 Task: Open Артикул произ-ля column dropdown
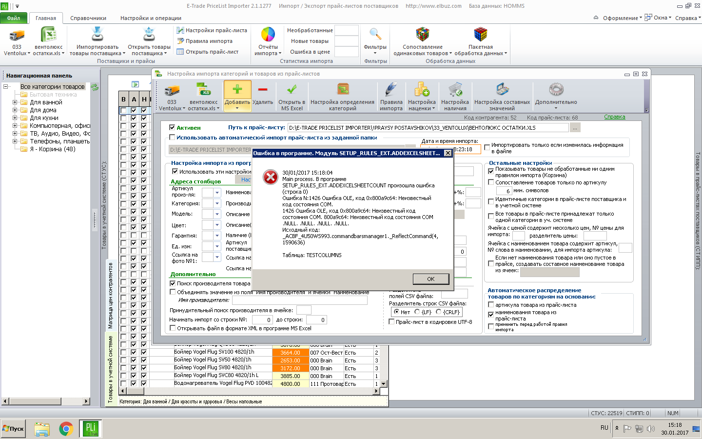(x=217, y=193)
